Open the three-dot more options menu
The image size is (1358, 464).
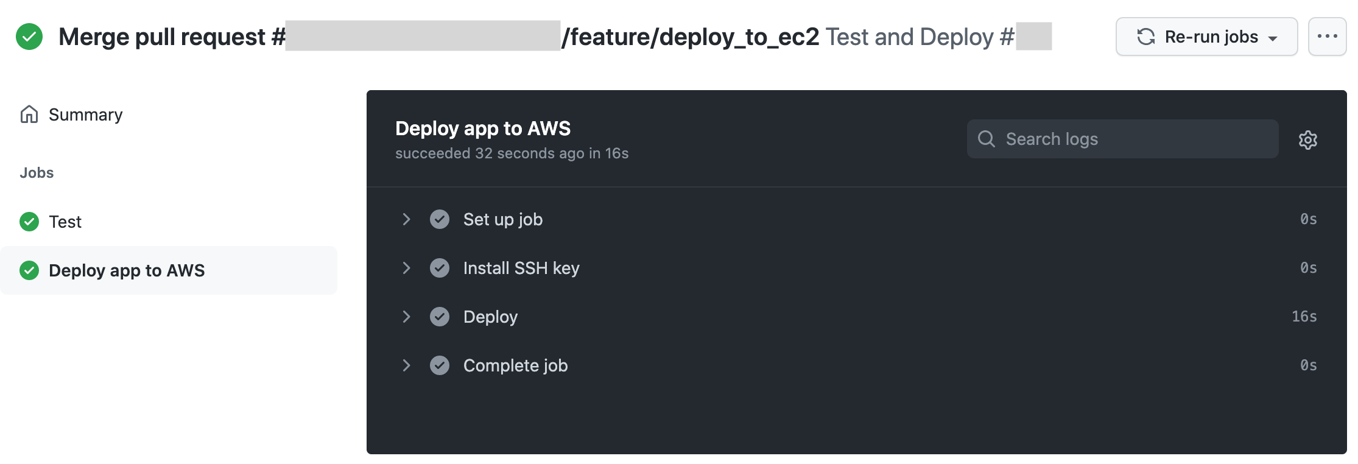click(x=1327, y=37)
